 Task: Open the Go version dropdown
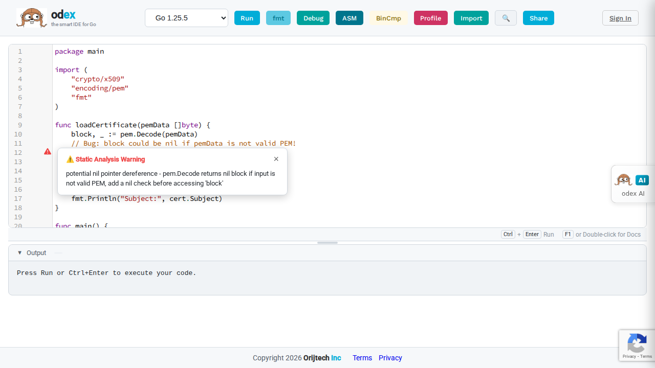point(186,18)
